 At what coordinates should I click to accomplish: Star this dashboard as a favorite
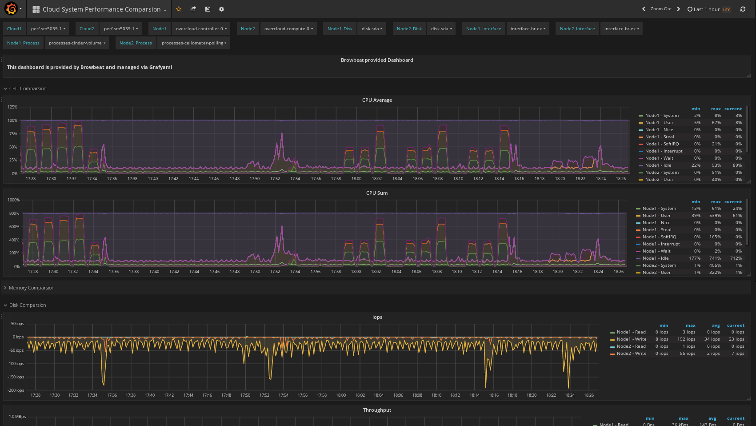click(x=179, y=9)
